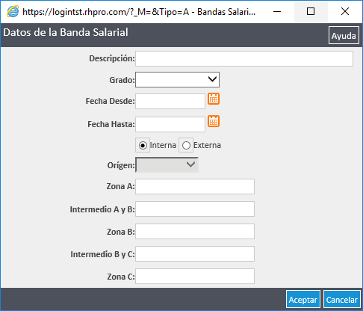Click into the Fecha Desde date field
This screenshot has width=363, height=311.
coord(170,101)
